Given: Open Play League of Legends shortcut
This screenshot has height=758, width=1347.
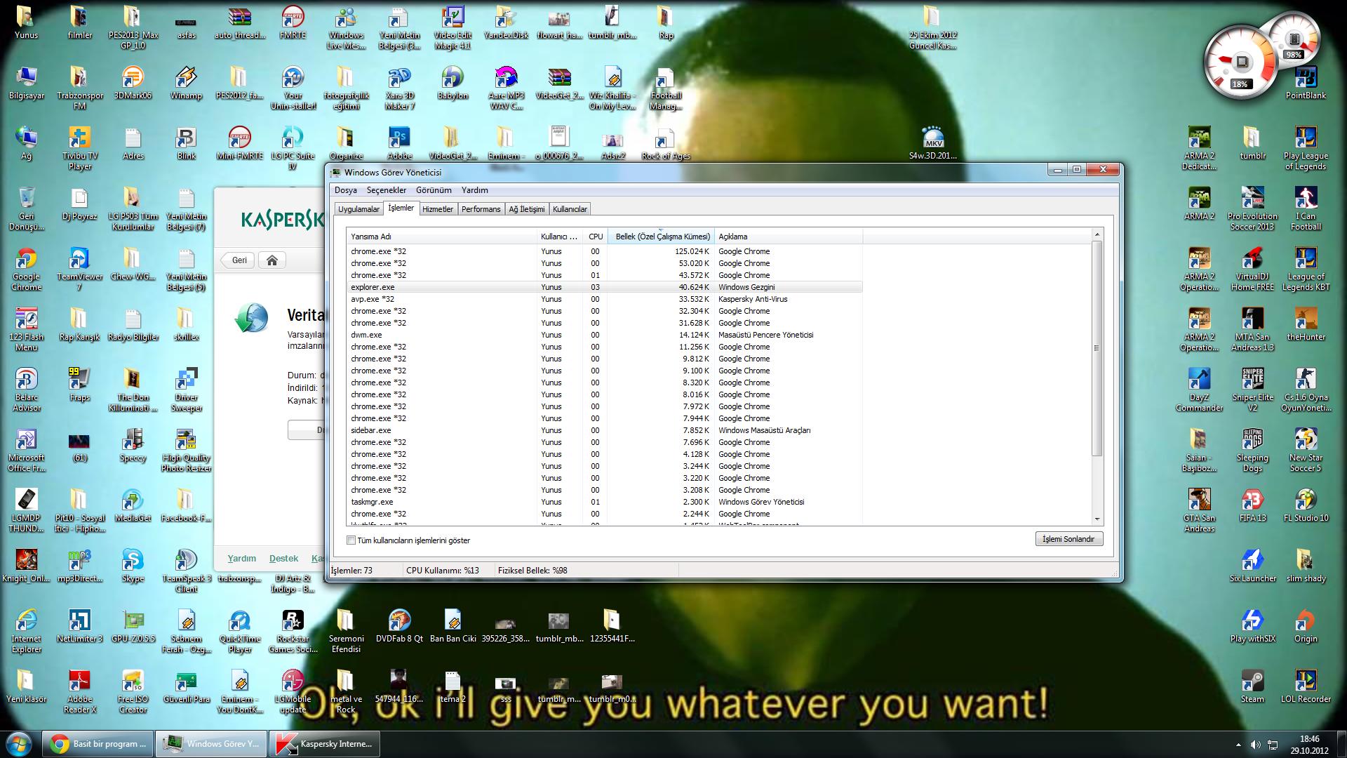Looking at the screenshot, I should (x=1306, y=148).
